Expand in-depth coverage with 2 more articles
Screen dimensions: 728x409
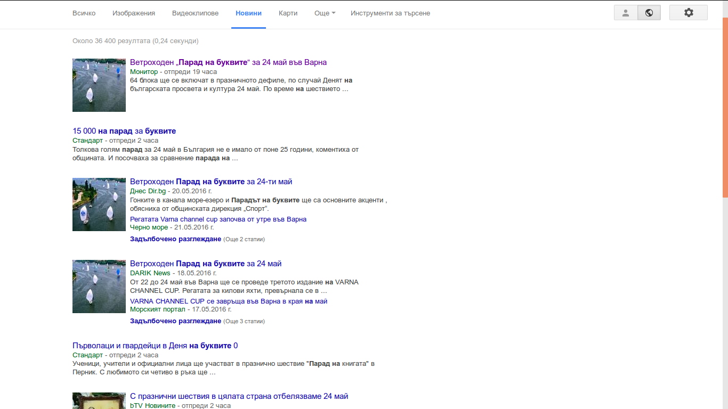pos(175,239)
